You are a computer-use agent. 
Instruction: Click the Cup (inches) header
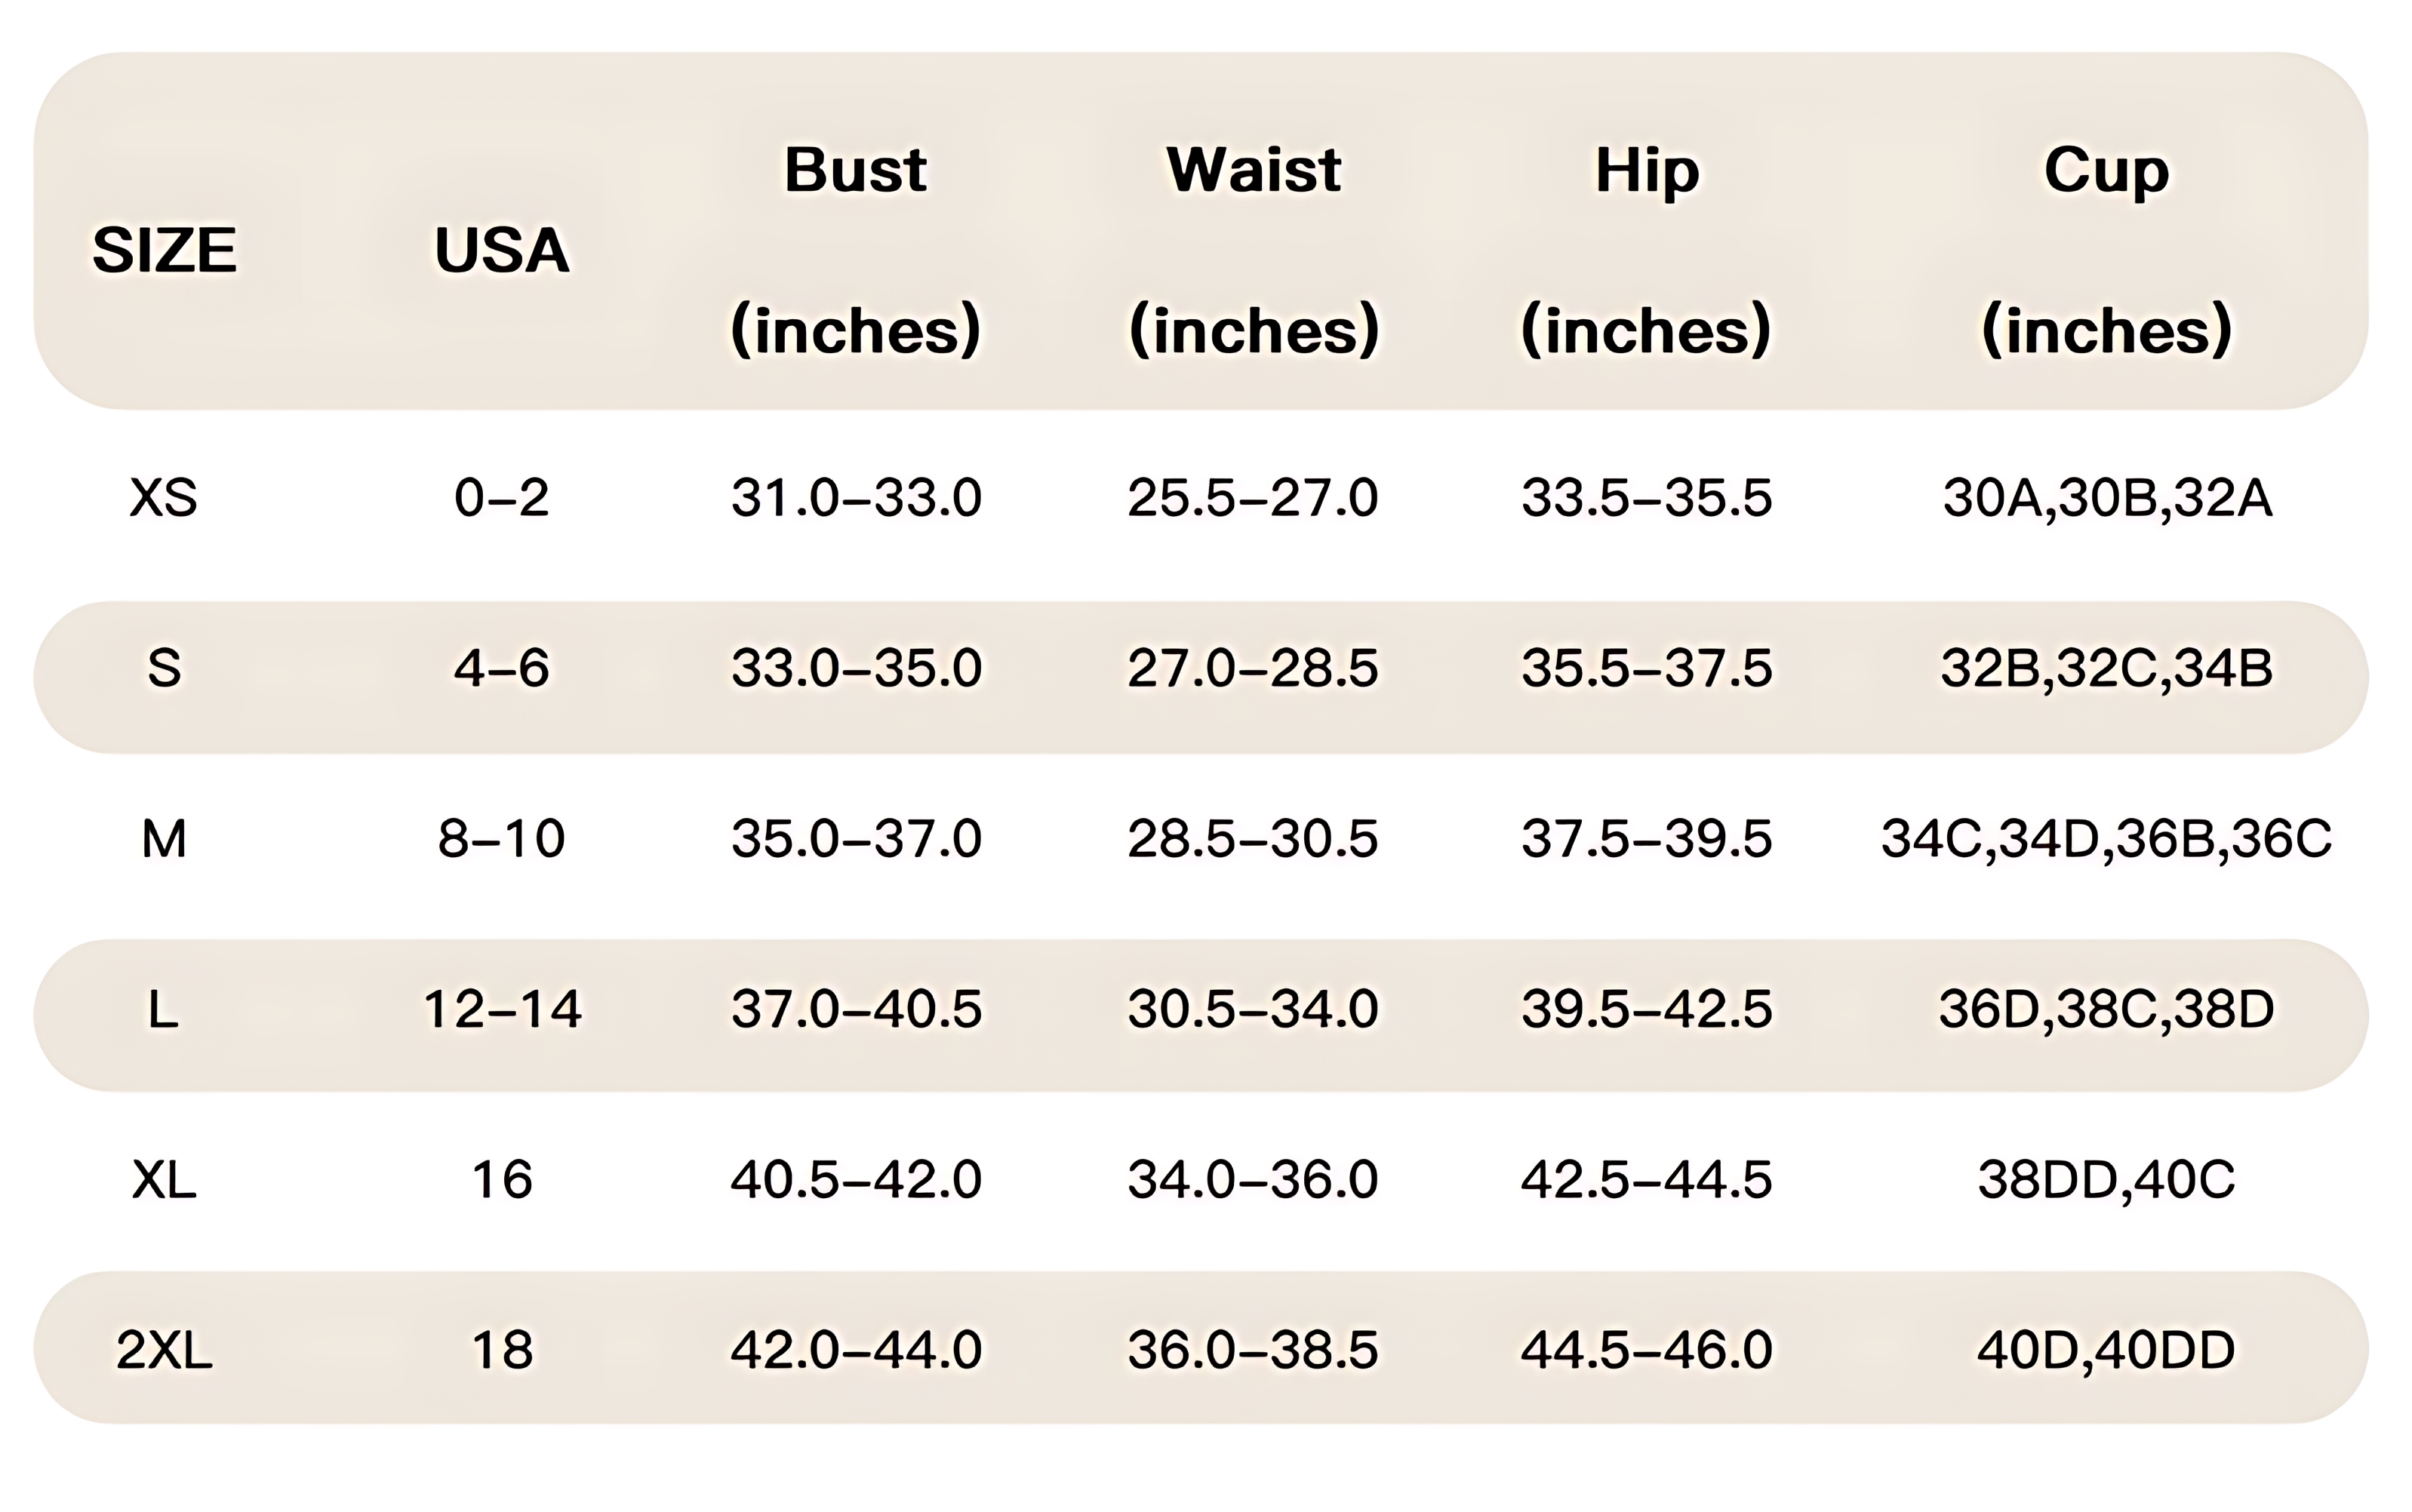click(x=2106, y=250)
